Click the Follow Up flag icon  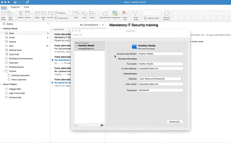(x=124, y=13)
